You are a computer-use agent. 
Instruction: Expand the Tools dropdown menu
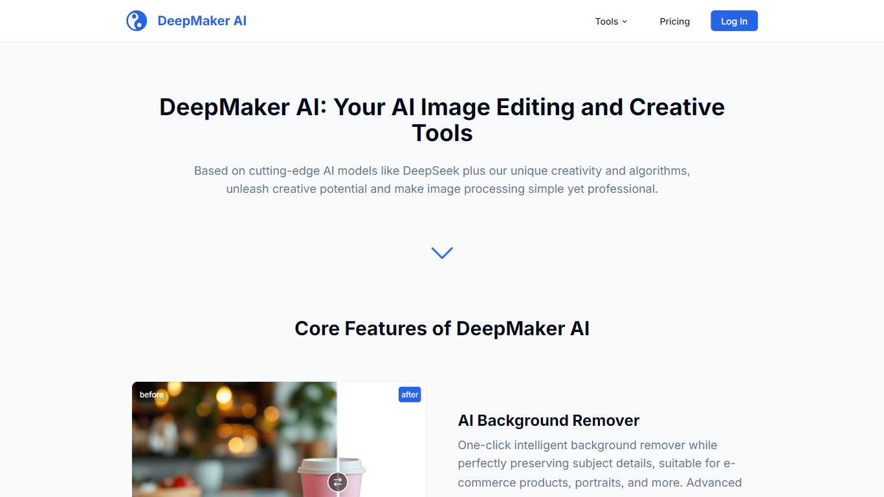pyautogui.click(x=611, y=21)
